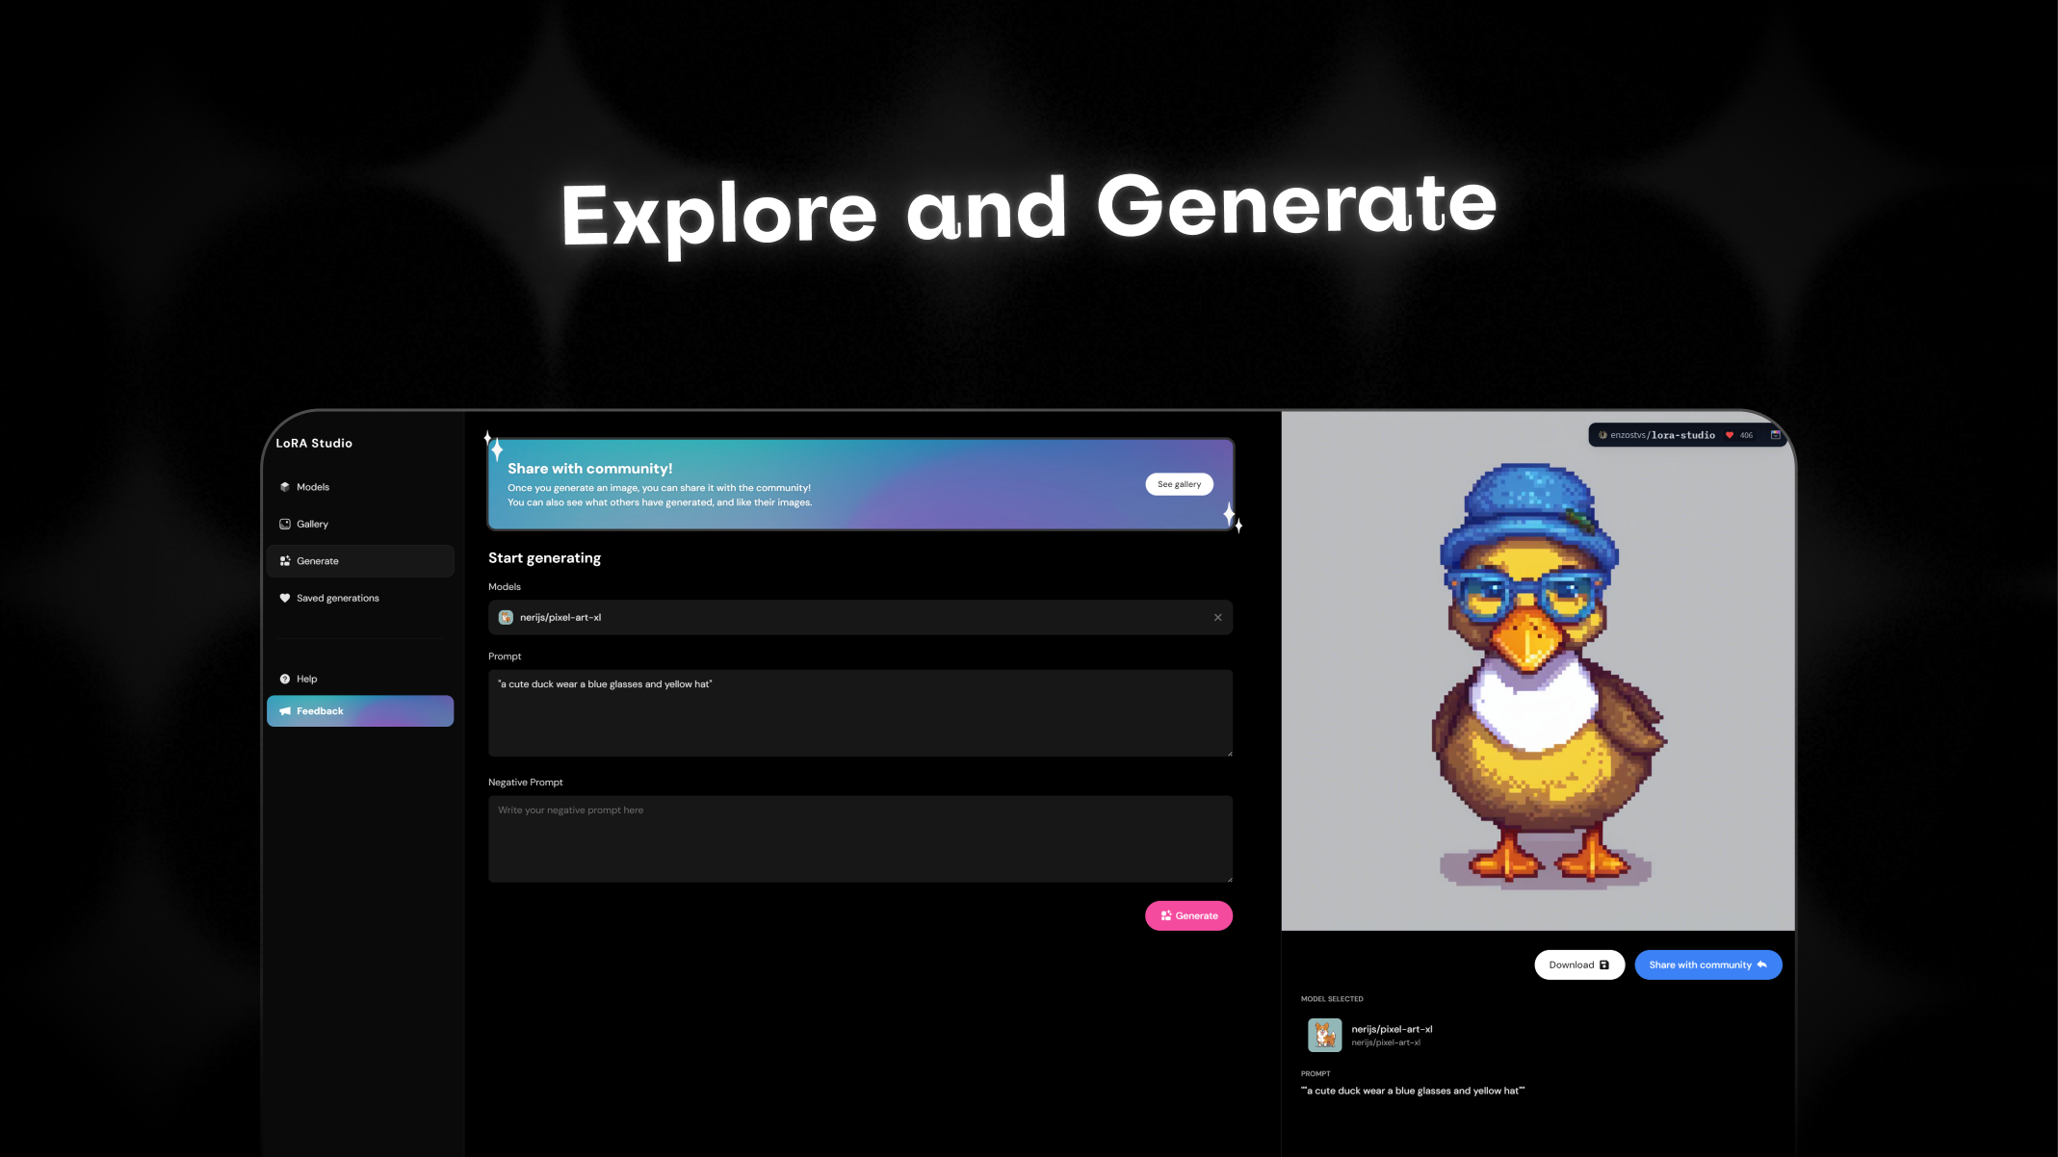Click the Feedback megaphone button
The width and height of the screenshot is (2058, 1157).
359,711
